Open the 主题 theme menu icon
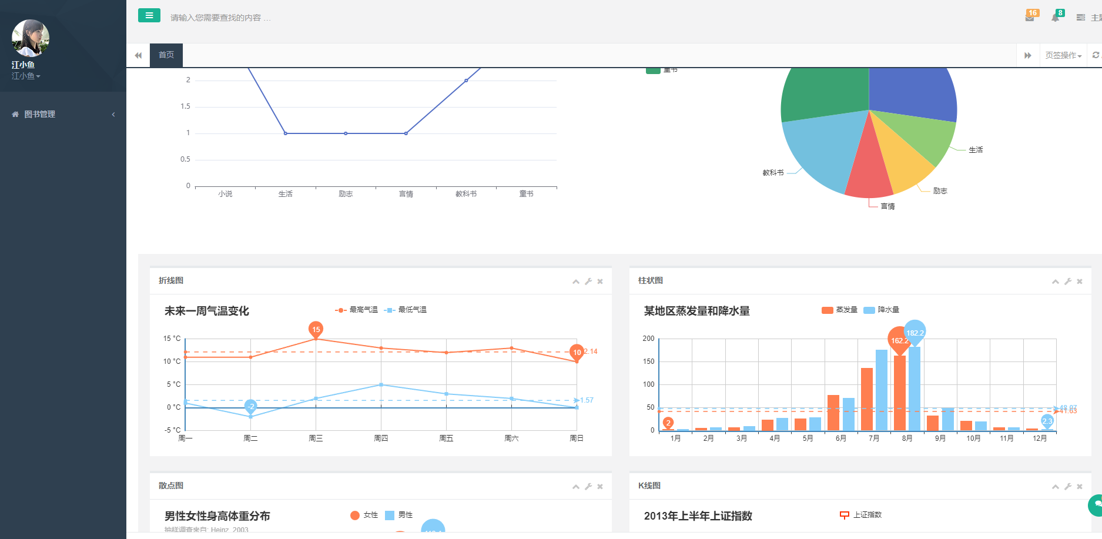 click(x=1080, y=18)
